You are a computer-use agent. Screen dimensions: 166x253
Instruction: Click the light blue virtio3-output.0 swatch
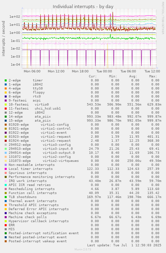pyautogui.click(x=6, y=153)
